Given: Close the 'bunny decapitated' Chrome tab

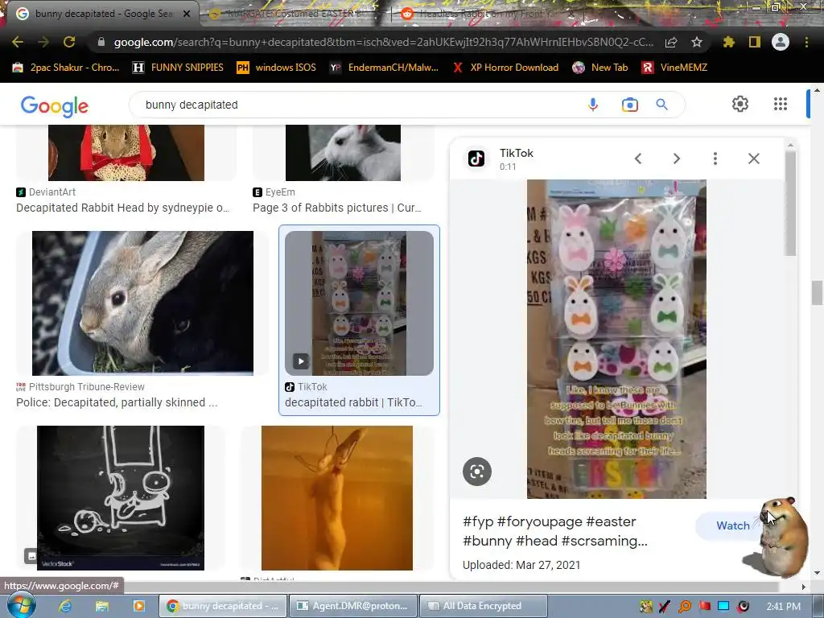Looking at the screenshot, I should point(187,14).
